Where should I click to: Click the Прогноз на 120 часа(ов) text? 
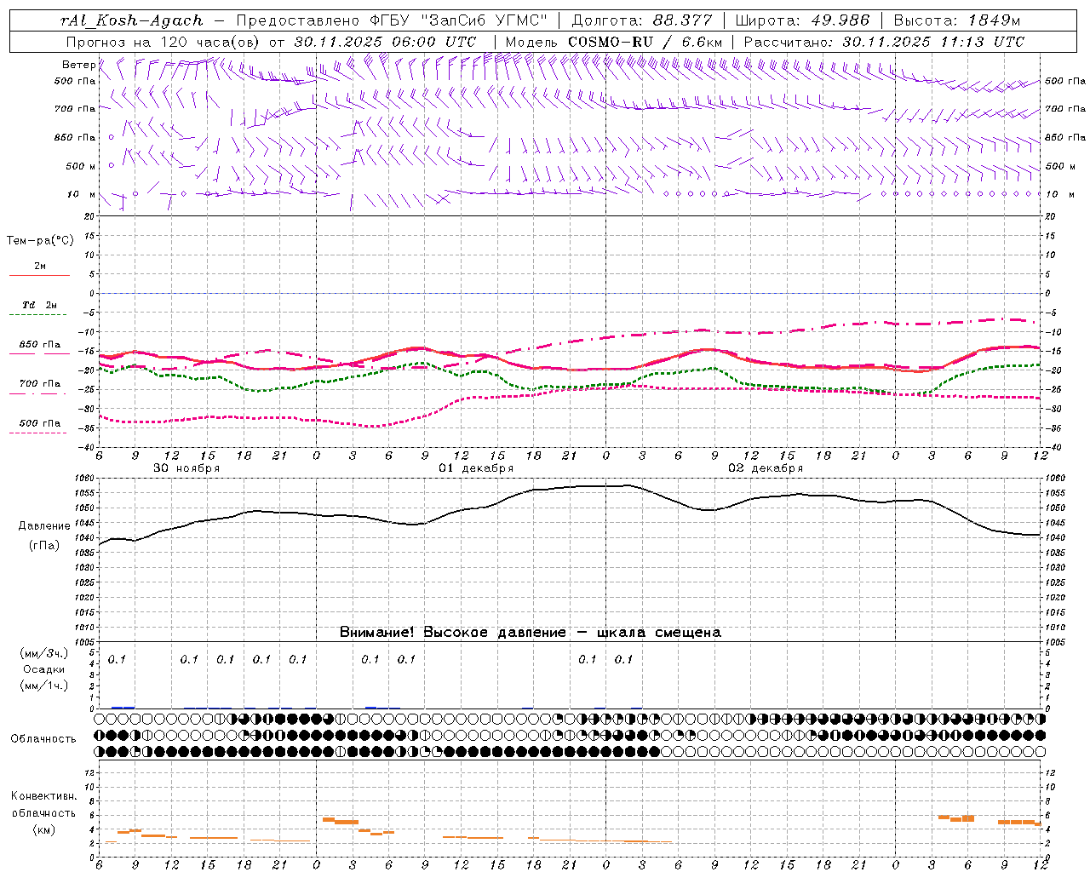point(164,42)
